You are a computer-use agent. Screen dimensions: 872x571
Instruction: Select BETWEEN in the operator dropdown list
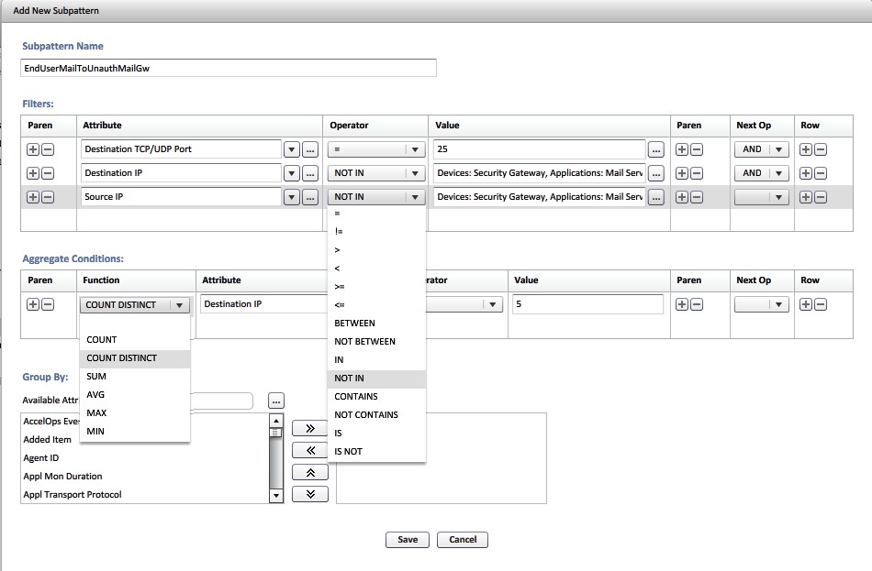coord(354,324)
